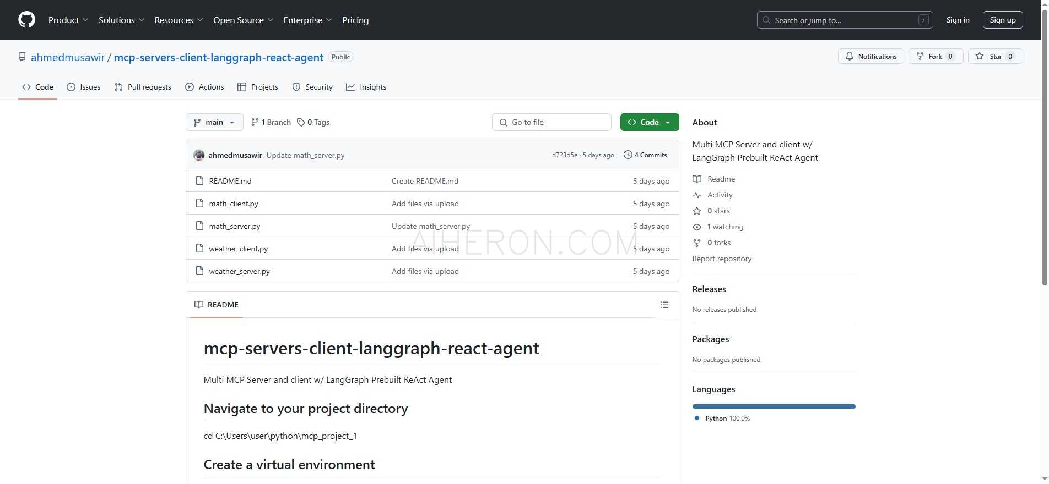Click the Releases heading link

click(x=709, y=289)
